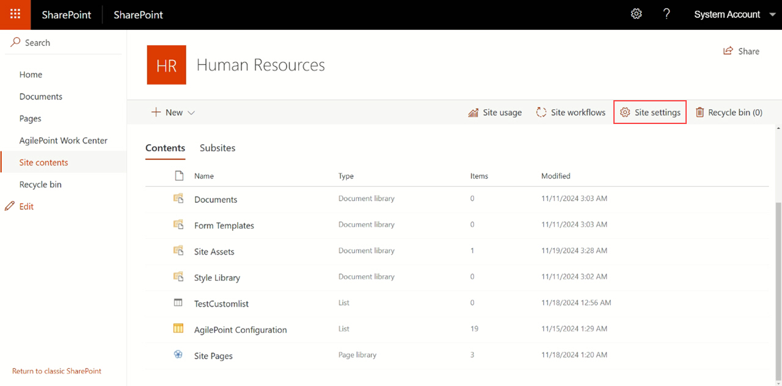Click the plus icon beside New
The image size is (782, 386).
tap(156, 112)
